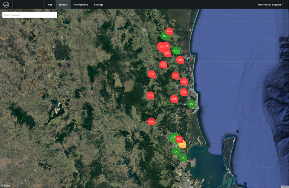The height and width of the screenshot is (188, 289).
Task: Open the Notifications page
Action: point(81,5)
